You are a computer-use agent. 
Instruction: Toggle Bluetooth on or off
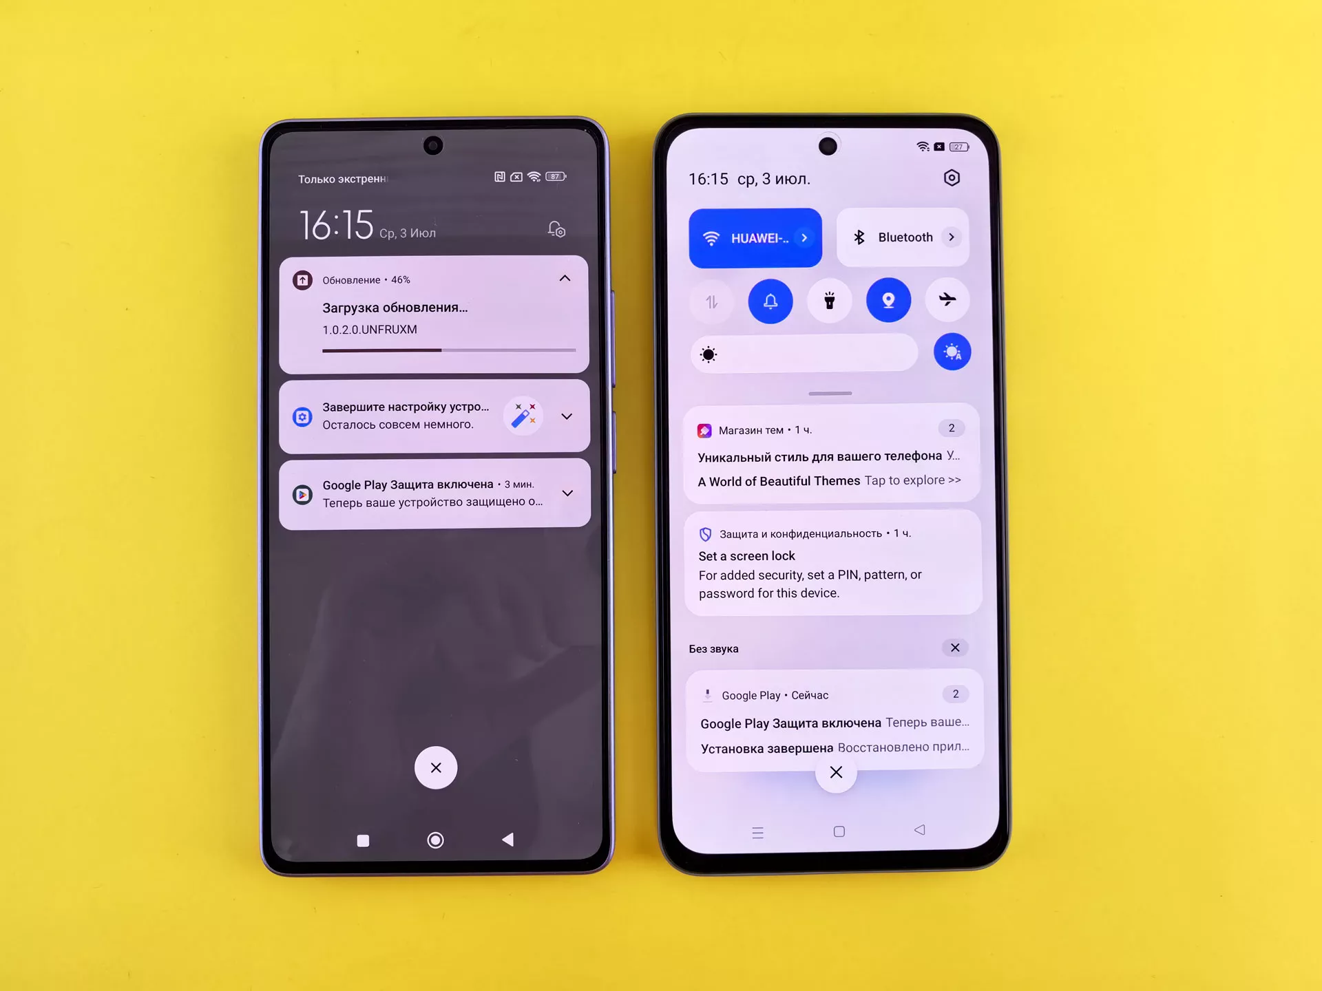click(x=890, y=237)
